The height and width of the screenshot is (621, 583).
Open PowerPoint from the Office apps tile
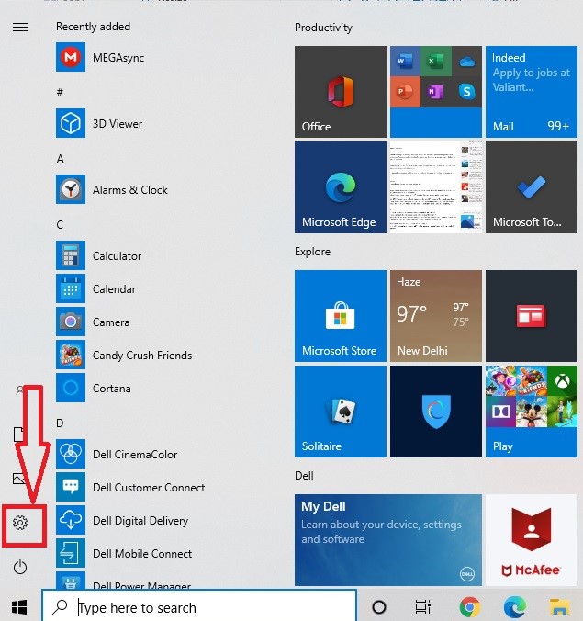[x=405, y=92]
